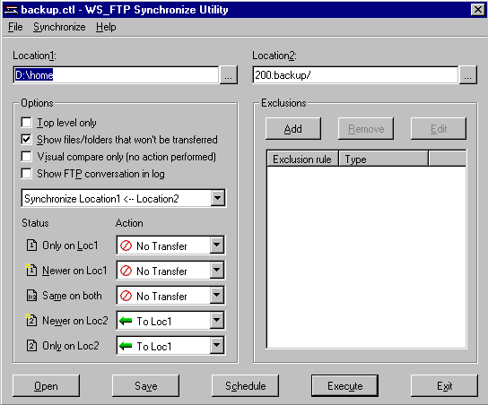Click the Newer on Loc1 file icon
The width and height of the screenshot is (488, 405).
pos(30,270)
